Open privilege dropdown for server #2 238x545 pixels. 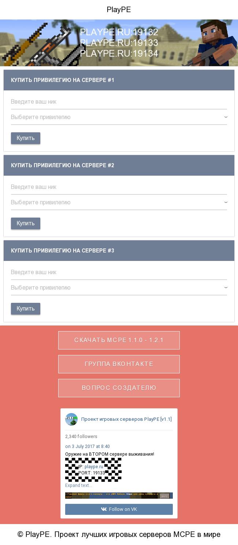[x=119, y=202]
